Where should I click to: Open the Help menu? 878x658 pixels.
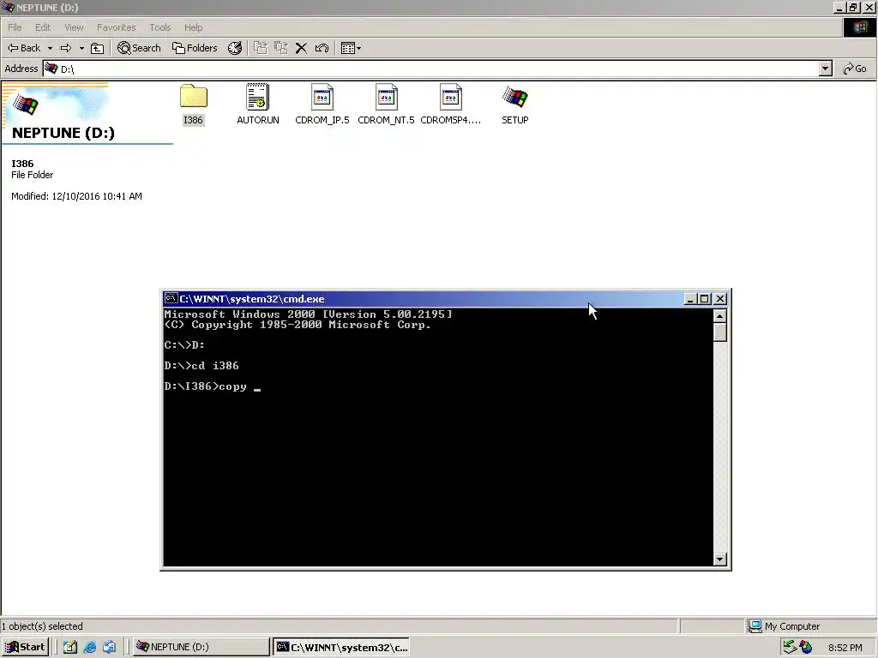193,27
